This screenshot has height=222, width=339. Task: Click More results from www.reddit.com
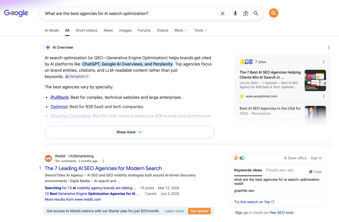[x=73, y=199]
